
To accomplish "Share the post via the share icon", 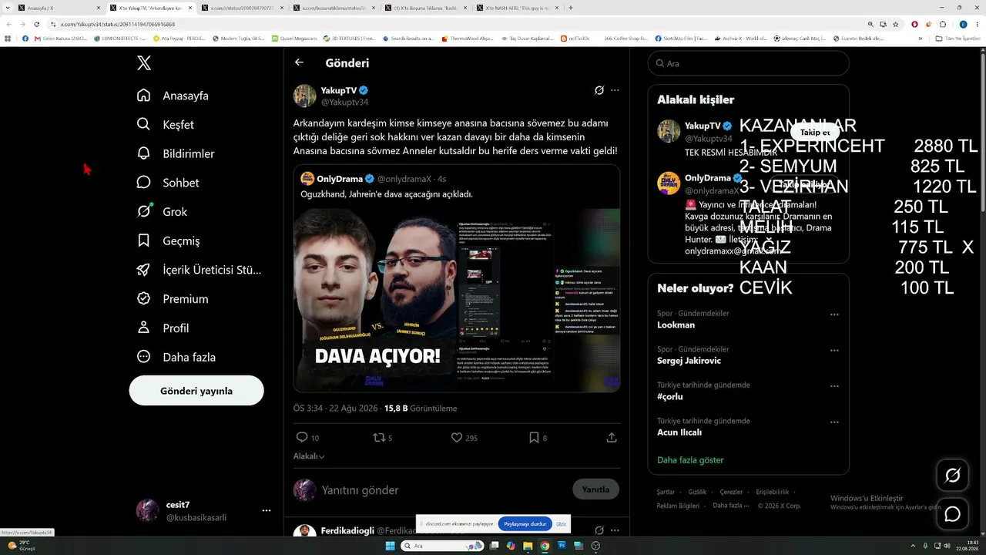I will pyautogui.click(x=612, y=438).
